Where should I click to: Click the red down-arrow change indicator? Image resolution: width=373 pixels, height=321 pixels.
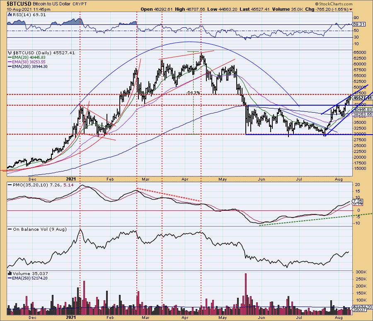pyautogui.click(x=351, y=10)
